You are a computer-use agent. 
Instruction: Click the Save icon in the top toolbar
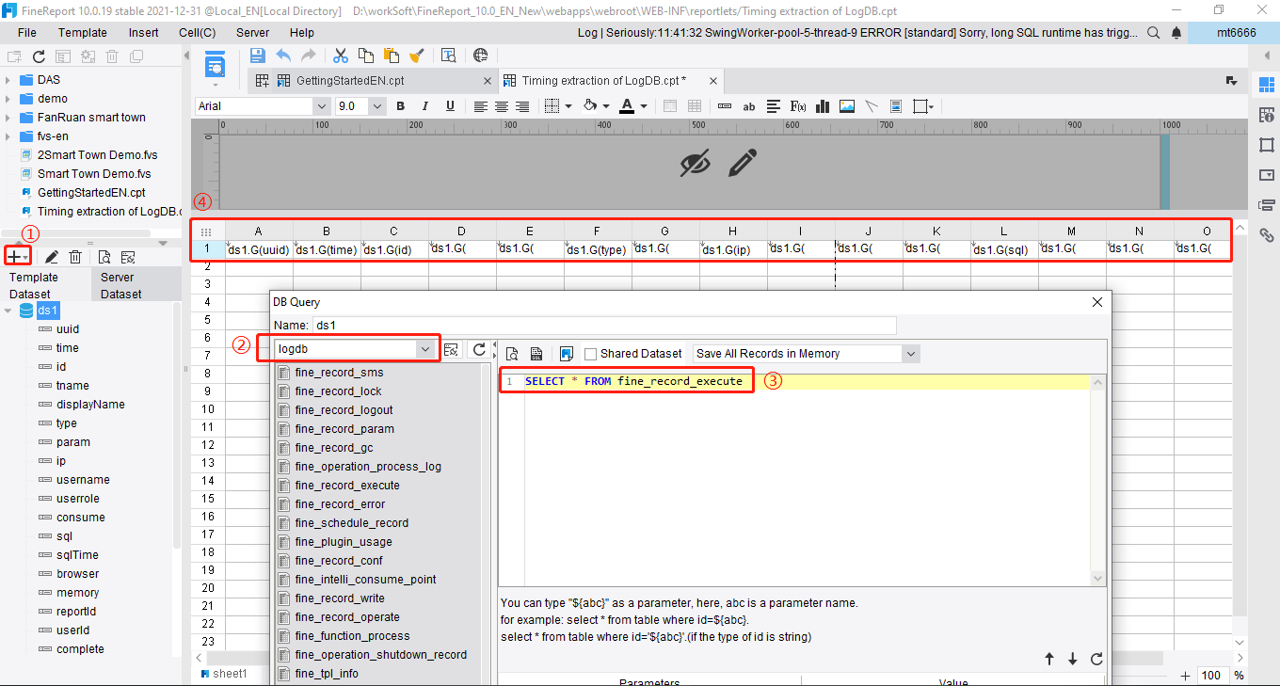pyautogui.click(x=257, y=56)
